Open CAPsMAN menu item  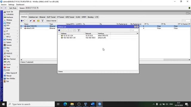(x=10, y=15)
